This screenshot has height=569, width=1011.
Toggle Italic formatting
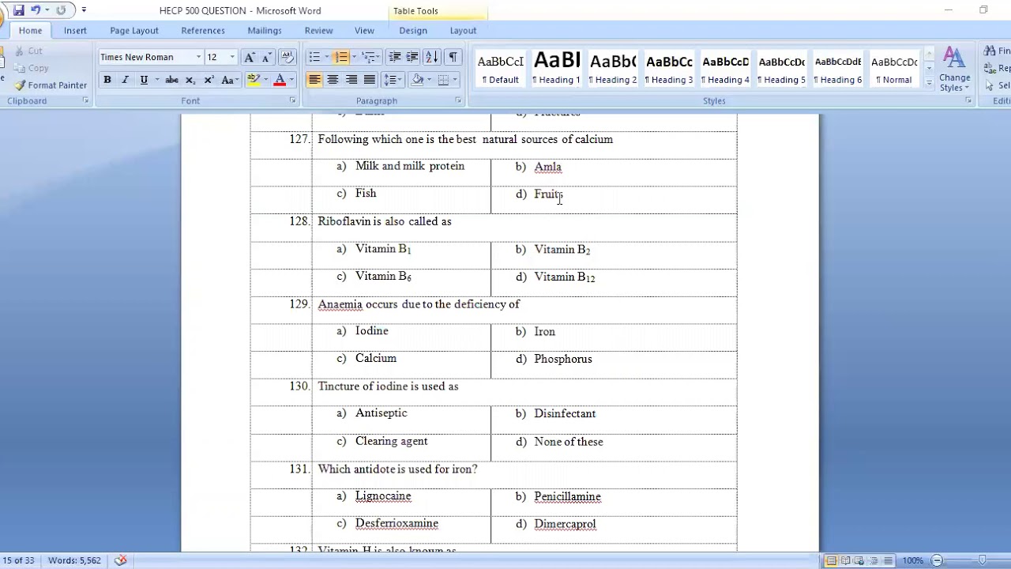tap(125, 80)
